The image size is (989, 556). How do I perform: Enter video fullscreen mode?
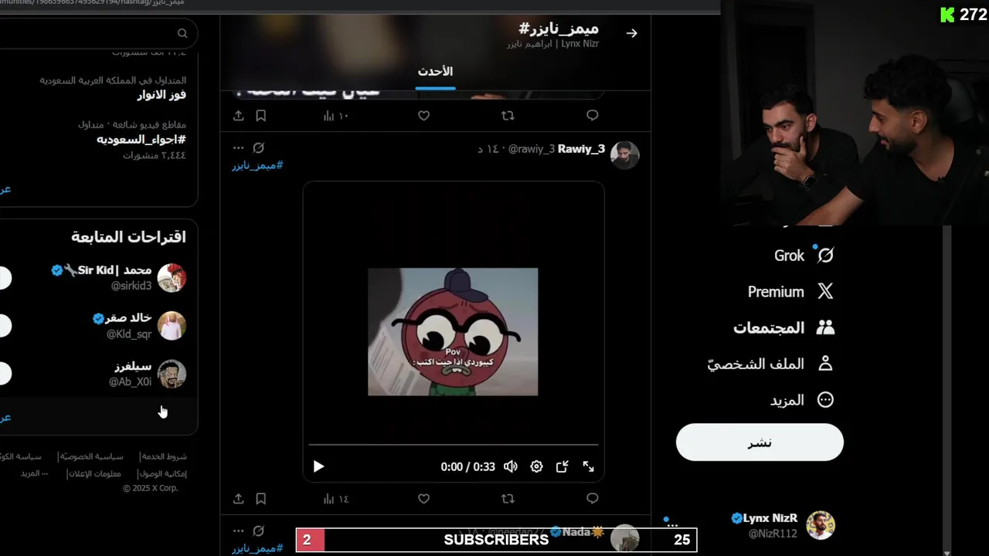(588, 466)
